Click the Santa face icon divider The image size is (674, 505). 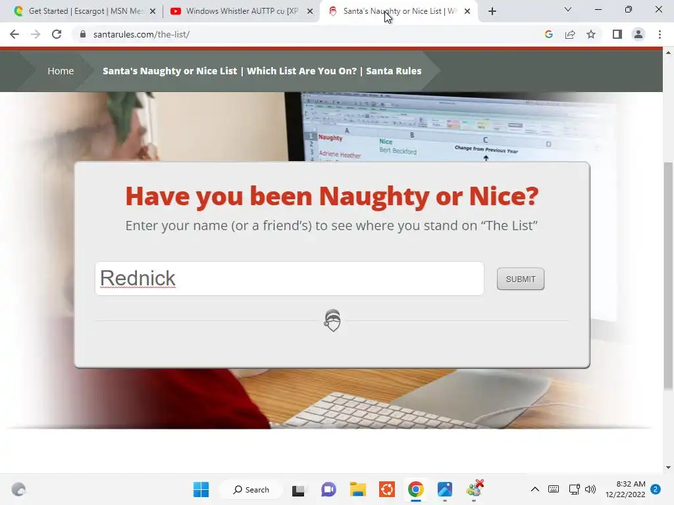[332, 320]
